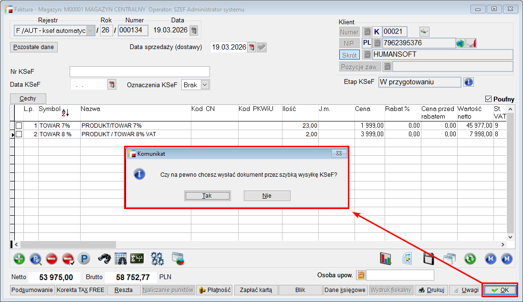This screenshot has height=302, width=523.
Task: Click Tak in the Komunikat dialog
Action: pyautogui.click(x=207, y=196)
